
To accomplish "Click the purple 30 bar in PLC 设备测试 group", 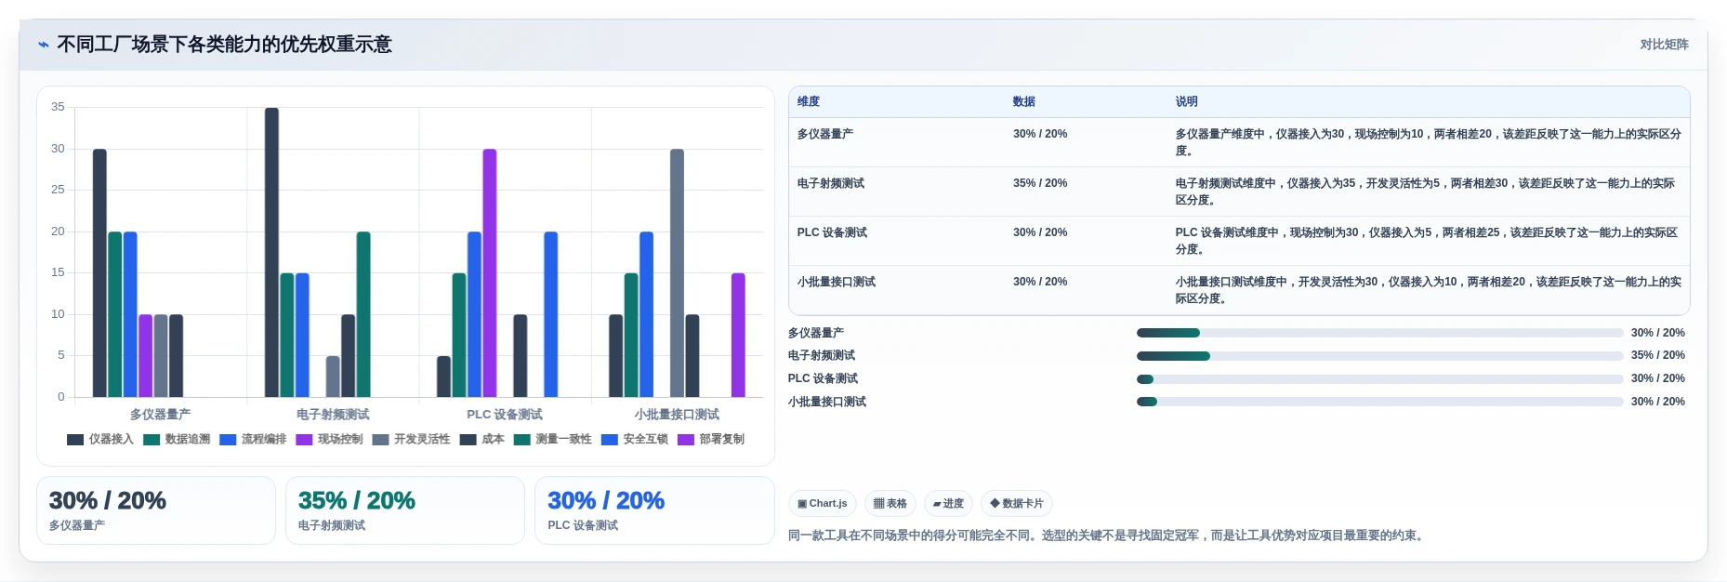I will click(490, 273).
